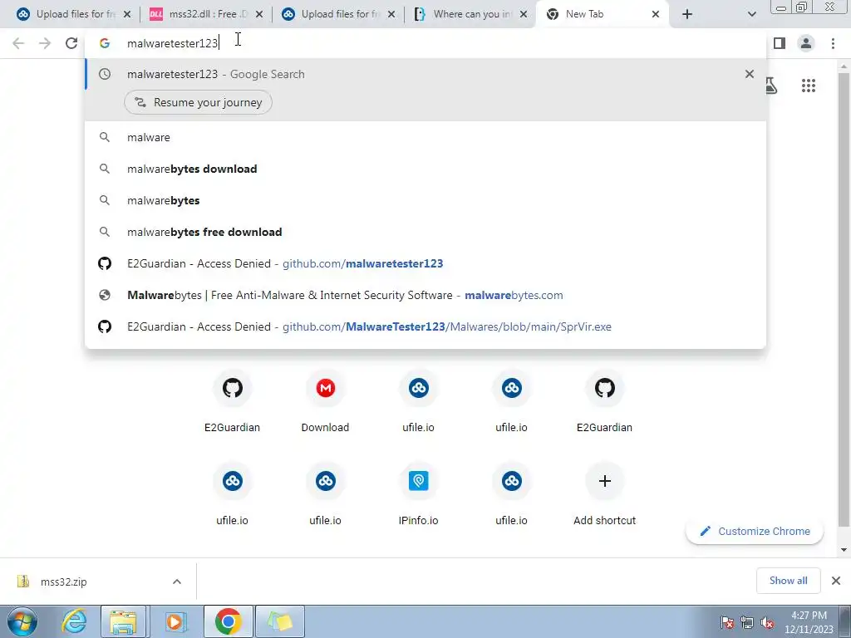The height and width of the screenshot is (638, 851).
Task: Click Show all downloads
Action: click(x=788, y=581)
